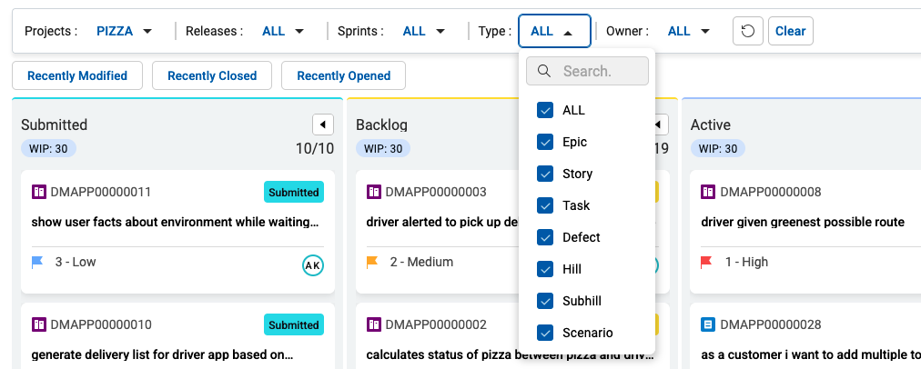This screenshot has width=921, height=369.
Task: Uncheck the Subhill type checkbox
Action: (x=545, y=301)
